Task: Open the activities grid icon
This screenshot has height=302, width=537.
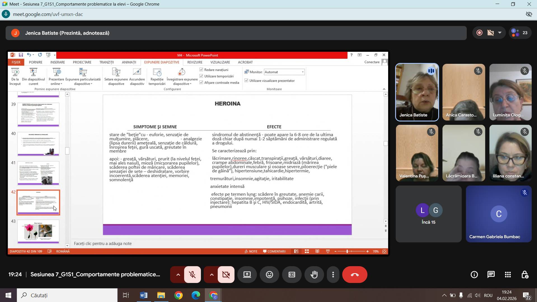Action: click(508, 275)
